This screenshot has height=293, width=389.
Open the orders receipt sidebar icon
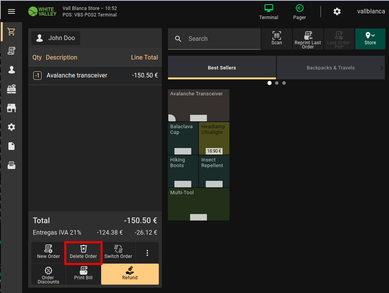pyautogui.click(x=11, y=51)
